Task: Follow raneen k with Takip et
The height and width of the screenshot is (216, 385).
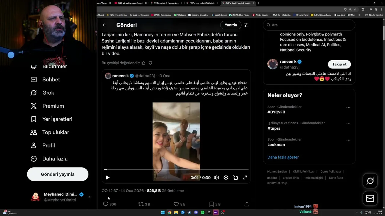Action: pyautogui.click(x=339, y=64)
